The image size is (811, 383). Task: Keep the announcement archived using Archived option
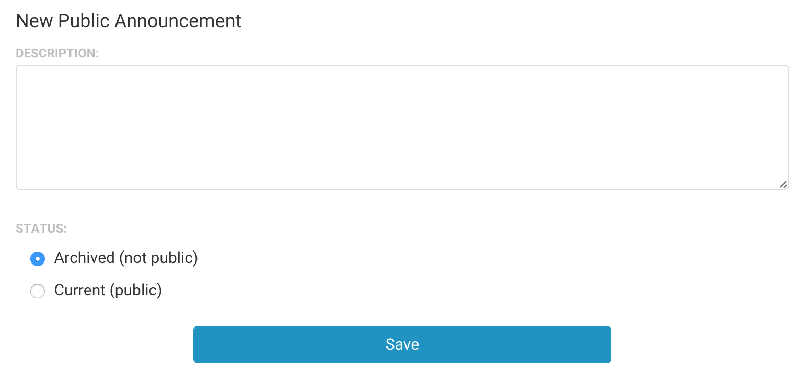tap(38, 259)
